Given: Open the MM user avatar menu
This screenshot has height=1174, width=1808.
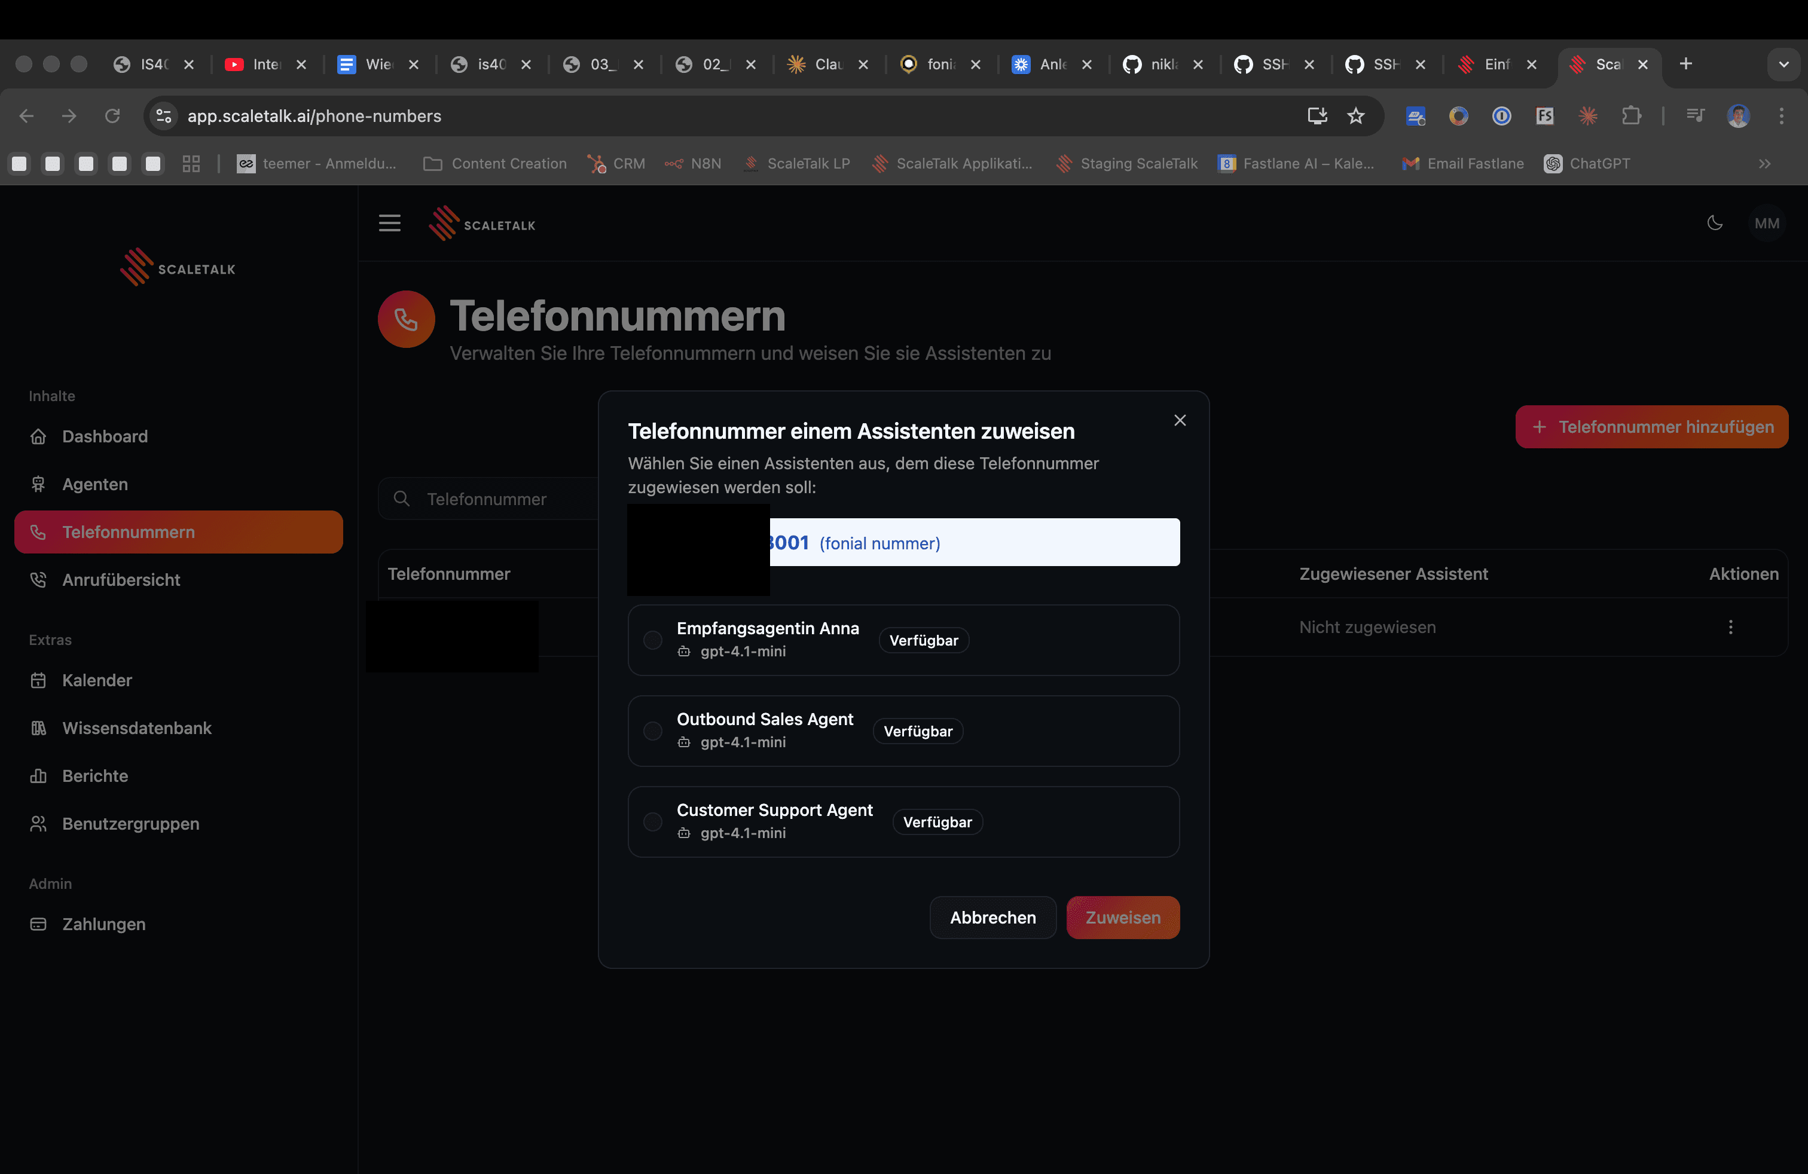Looking at the screenshot, I should pos(1766,223).
